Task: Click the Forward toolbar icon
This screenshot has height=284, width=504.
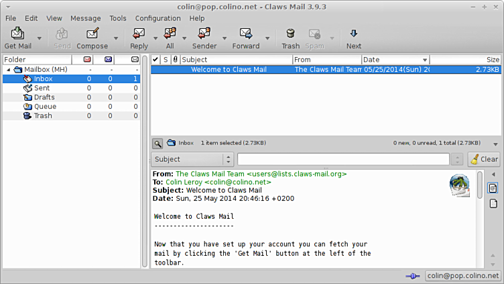Action: pyautogui.click(x=245, y=34)
